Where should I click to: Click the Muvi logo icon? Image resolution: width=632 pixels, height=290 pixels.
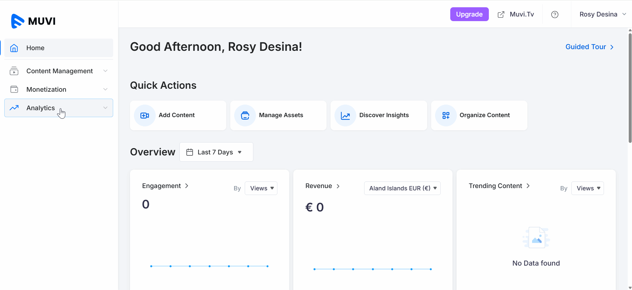(17, 21)
